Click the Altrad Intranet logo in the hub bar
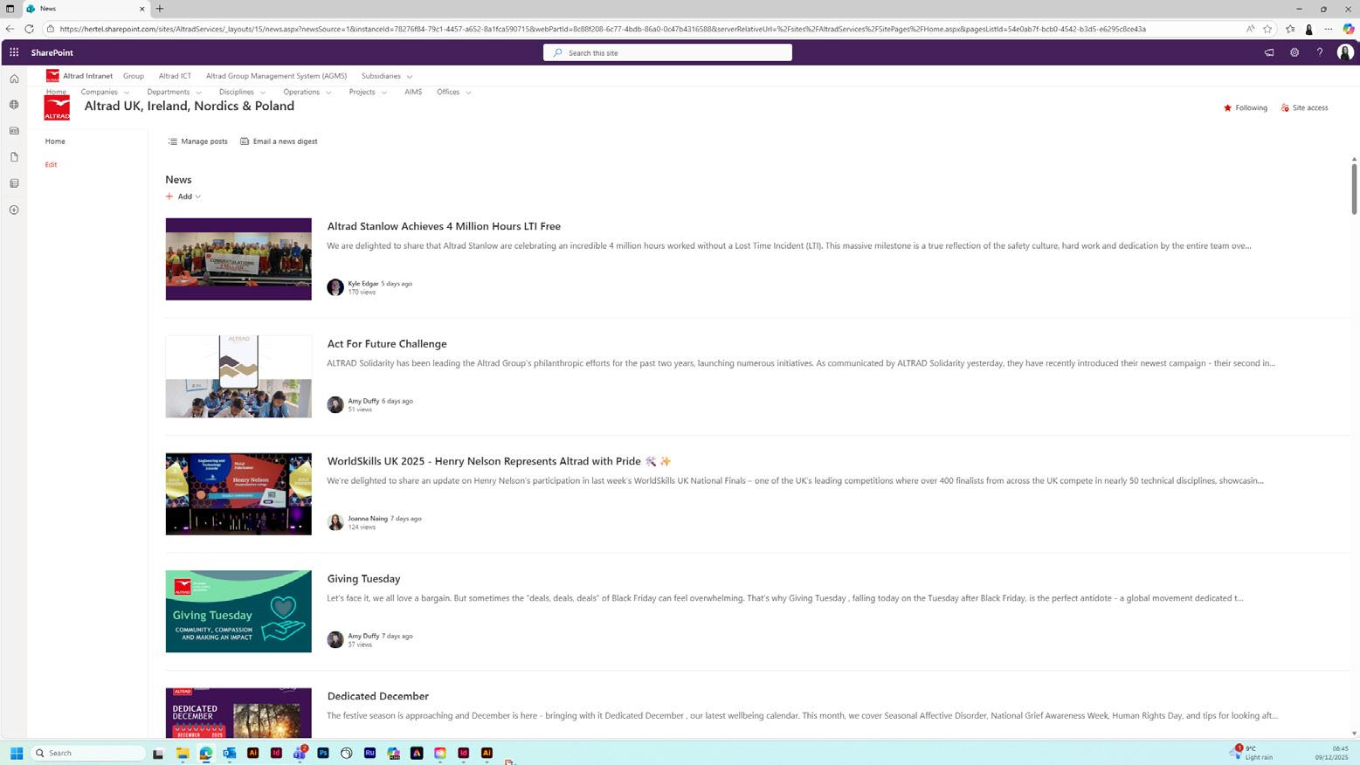Viewport: 1360px width, 765px height. pos(52,76)
